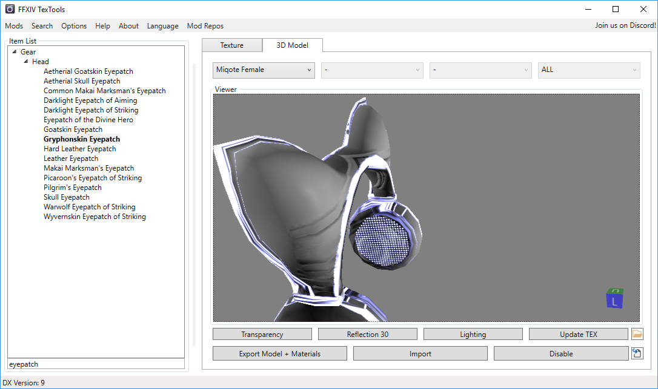Select Warwolf Eyepatch of Striking
The width and height of the screenshot is (658, 389).
(90, 206)
